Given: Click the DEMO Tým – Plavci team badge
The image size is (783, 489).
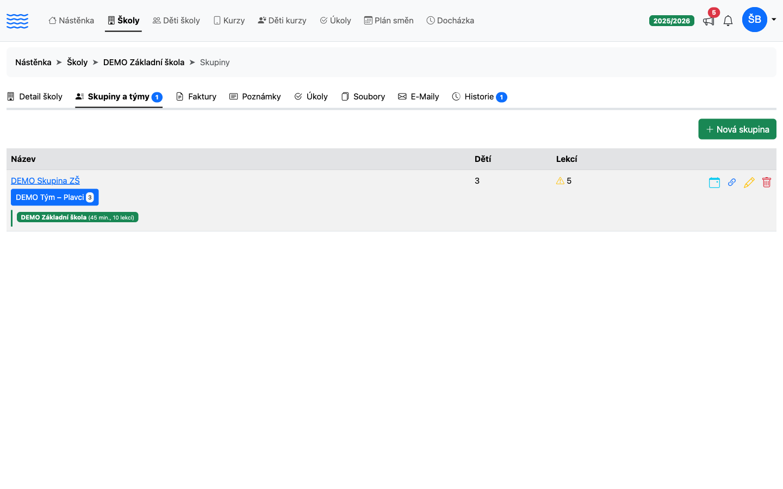Looking at the screenshot, I should tap(55, 197).
